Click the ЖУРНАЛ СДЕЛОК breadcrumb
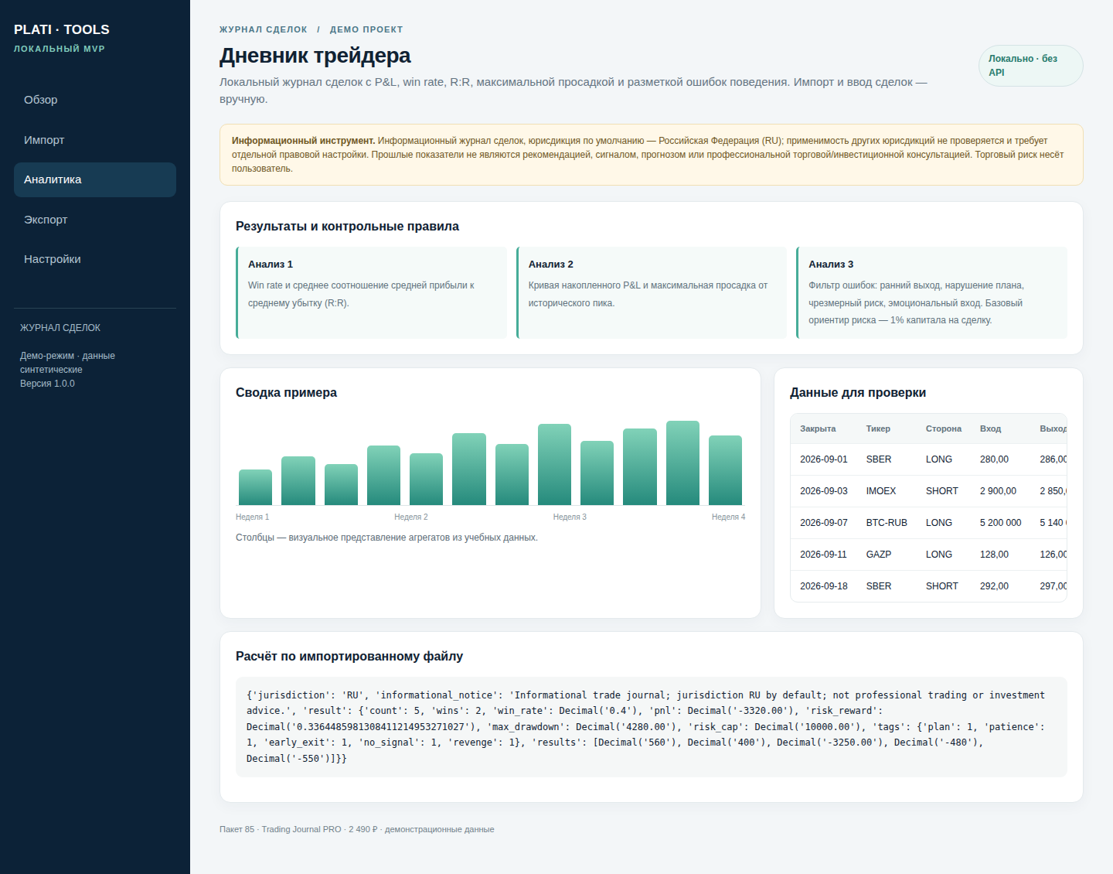Viewport: 1113px width, 874px height. coord(264,29)
